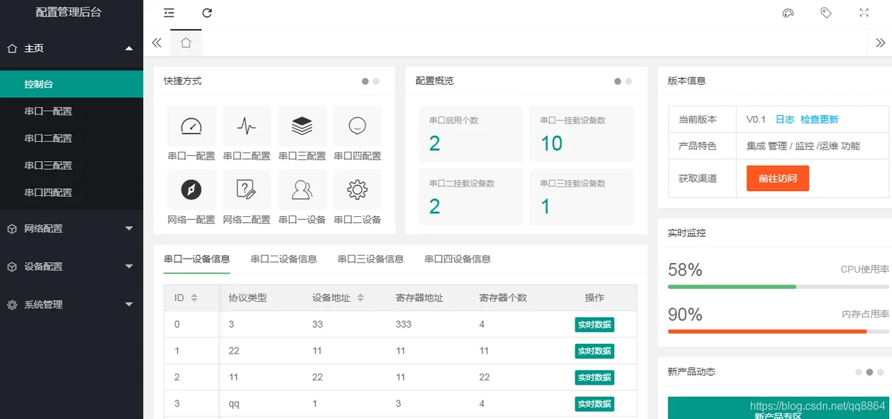Click 实时数据 for row ID 3
Image resolution: width=892 pixels, height=419 pixels.
(595, 404)
